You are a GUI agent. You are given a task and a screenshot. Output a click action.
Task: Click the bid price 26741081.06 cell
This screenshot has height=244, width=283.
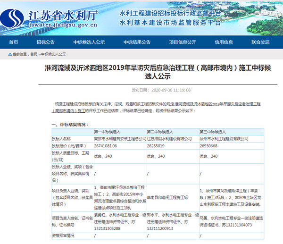[105, 146]
